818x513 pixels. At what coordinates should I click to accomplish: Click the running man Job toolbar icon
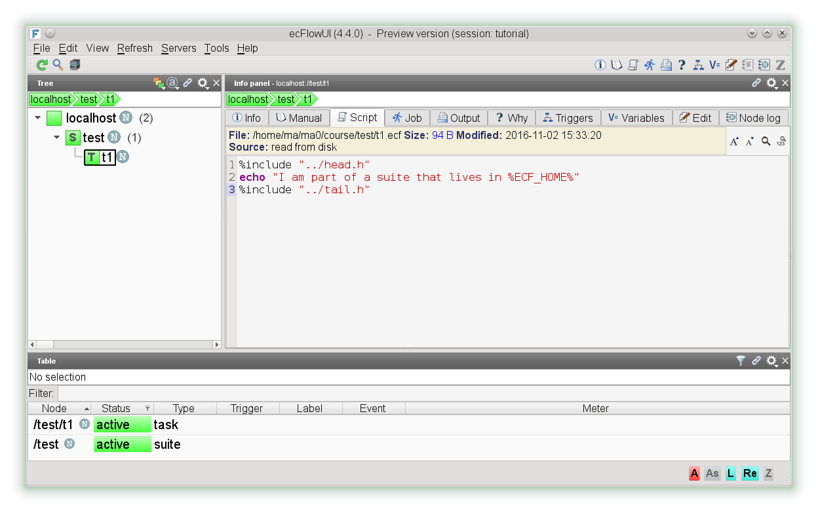pyautogui.click(x=649, y=65)
